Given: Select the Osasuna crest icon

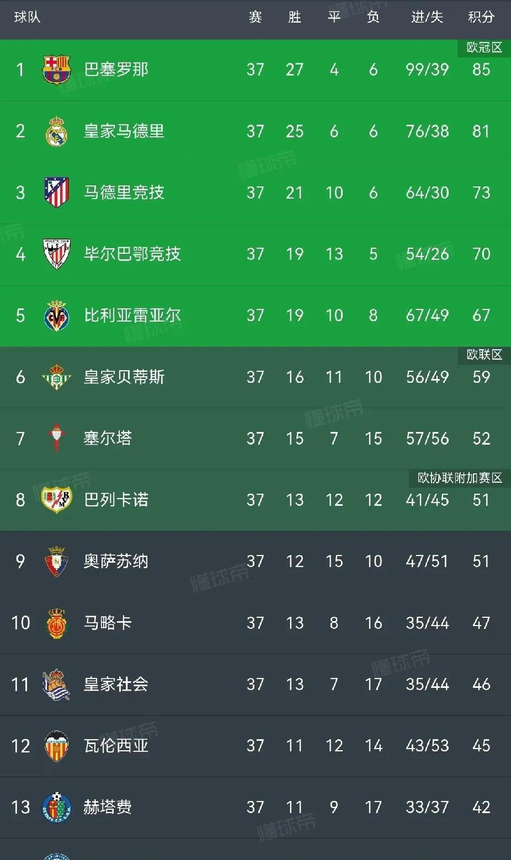Looking at the screenshot, I should pyautogui.click(x=56, y=562).
